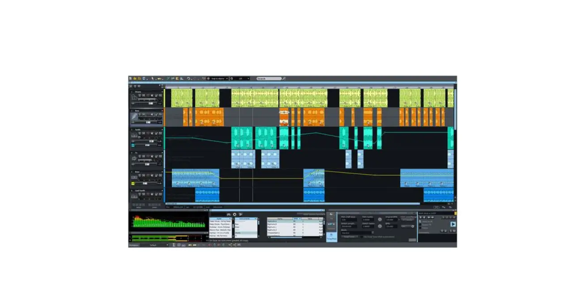The width and height of the screenshot is (588, 305).
Task: Click the large blue play button
Action: (x=453, y=224)
